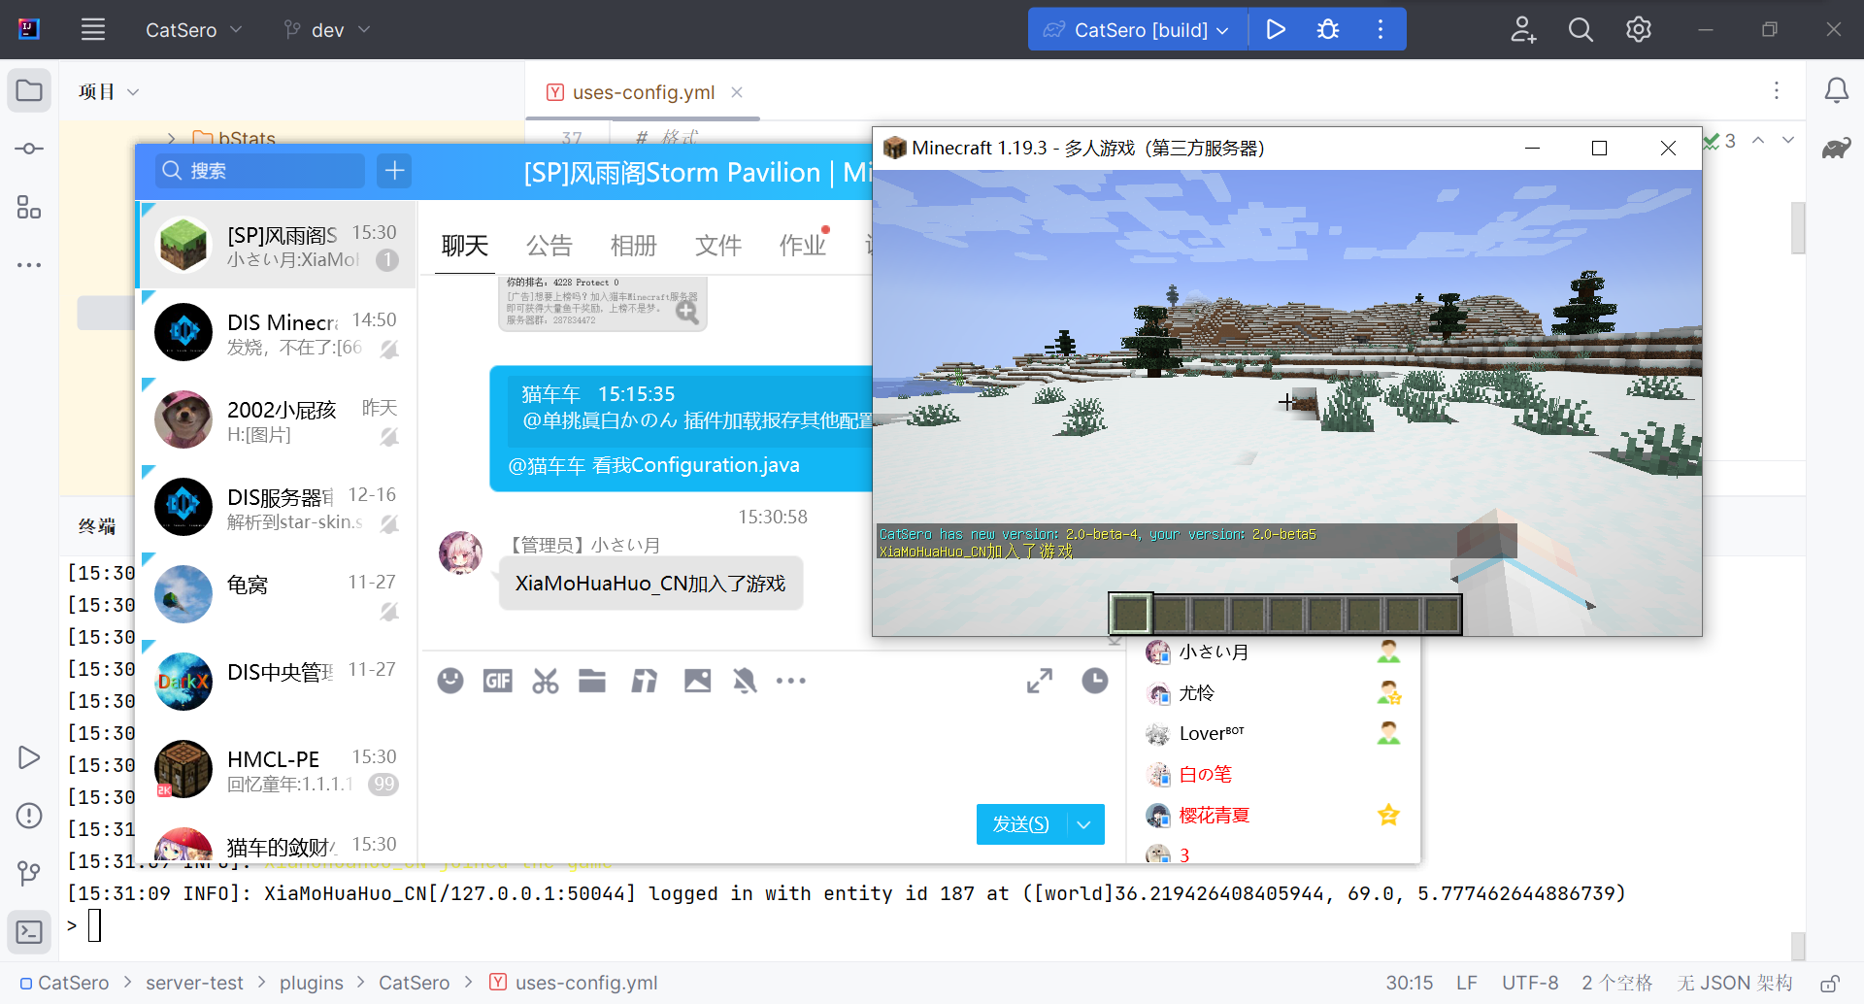Open IDE settings gear
The width and height of the screenshot is (1864, 1004).
[1639, 30]
